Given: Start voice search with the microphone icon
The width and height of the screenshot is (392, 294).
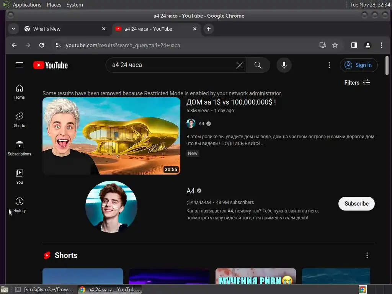Looking at the screenshot, I should (284, 65).
